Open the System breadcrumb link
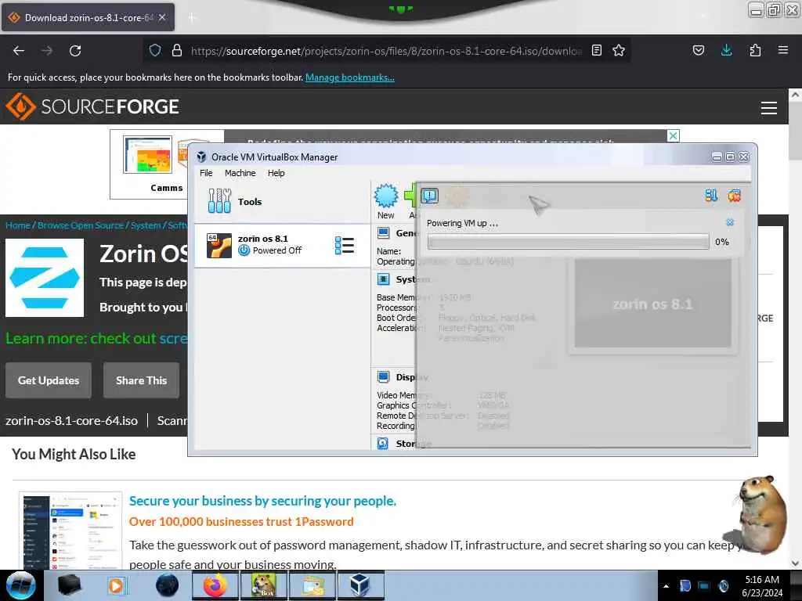 tap(146, 225)
